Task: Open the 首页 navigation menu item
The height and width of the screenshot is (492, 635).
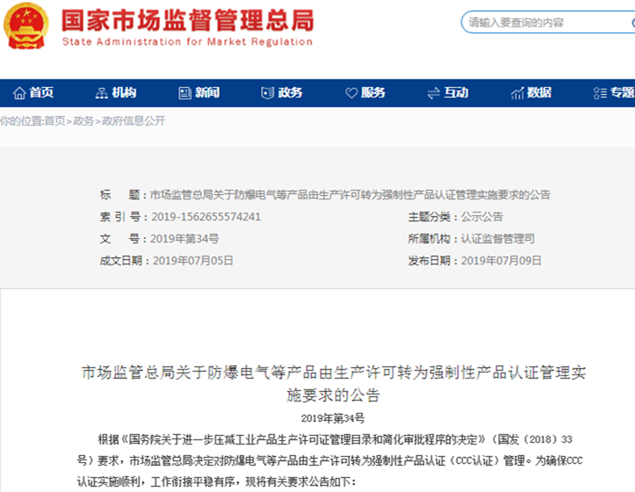Action: [41, 93]
